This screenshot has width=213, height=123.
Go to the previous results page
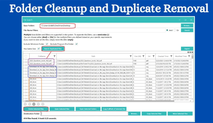[x=30, y=104]
